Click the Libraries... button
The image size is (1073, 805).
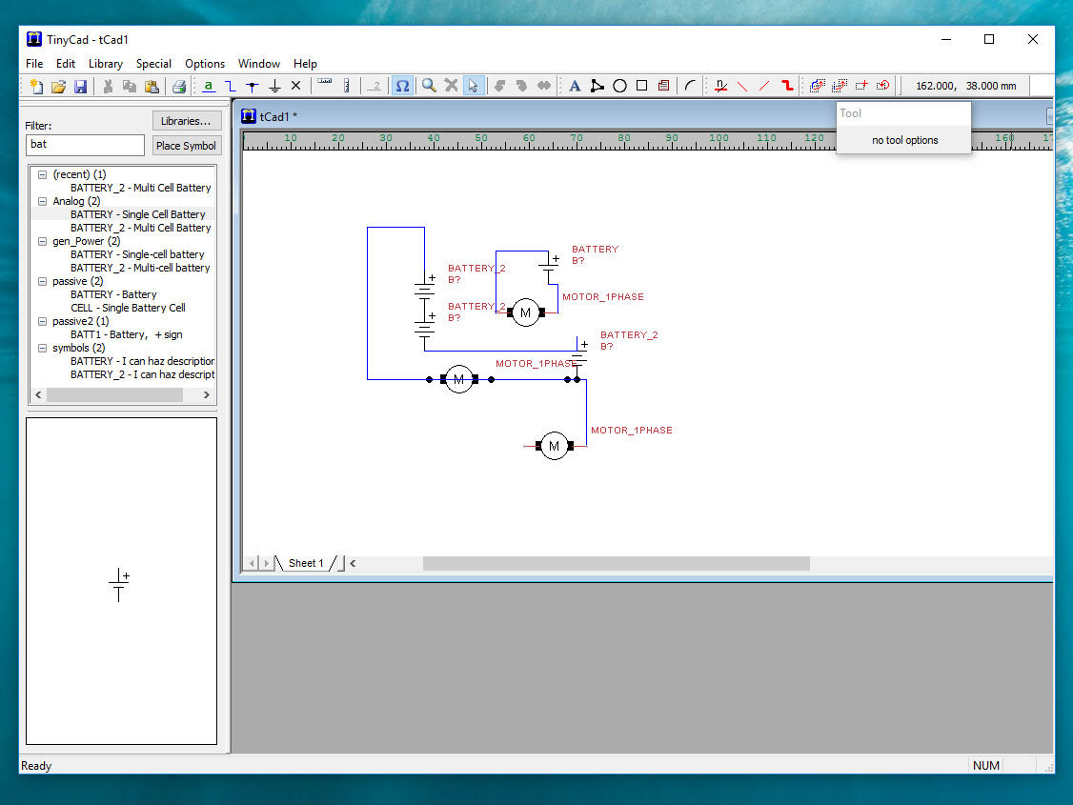(x=186, y=121)
